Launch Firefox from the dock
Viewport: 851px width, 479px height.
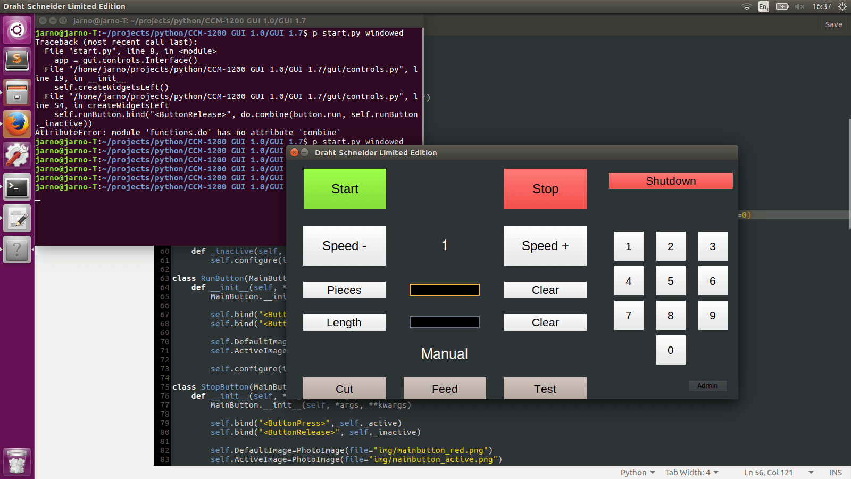tap(17, 124)
